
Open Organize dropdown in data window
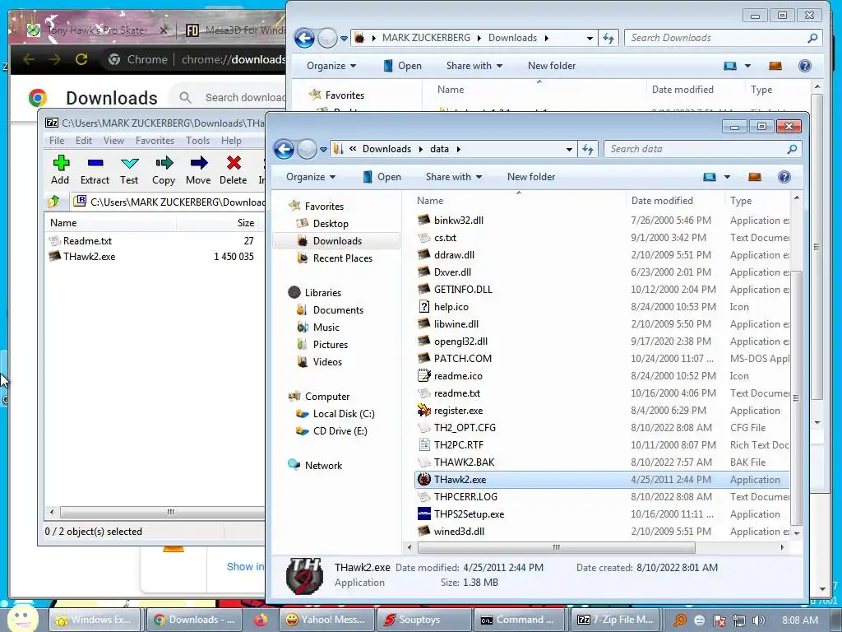pyautogui.click(x=310, y=177)
